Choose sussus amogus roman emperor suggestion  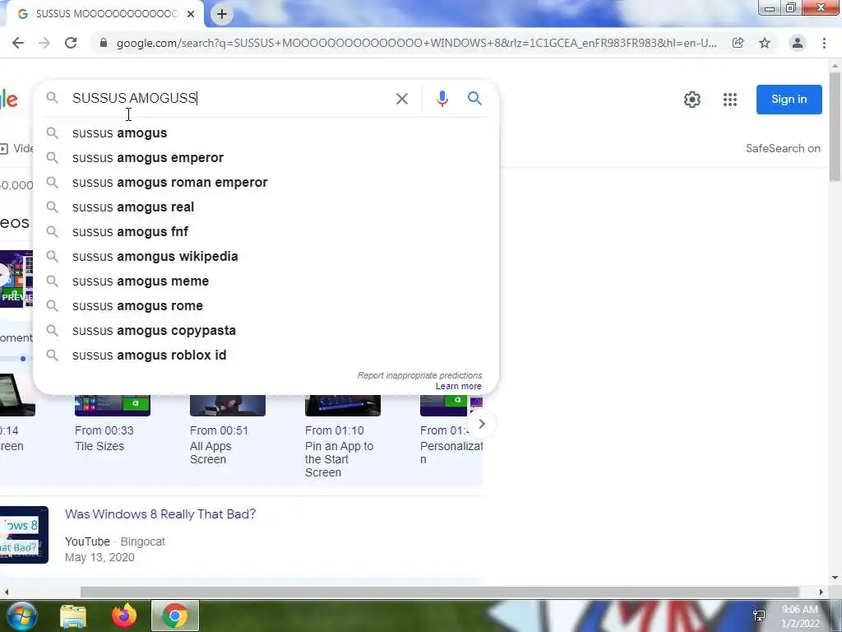click(266, 182)
